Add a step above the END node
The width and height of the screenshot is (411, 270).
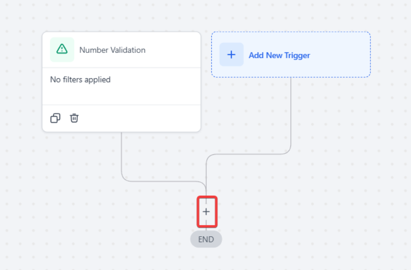(x=206, y=212)
